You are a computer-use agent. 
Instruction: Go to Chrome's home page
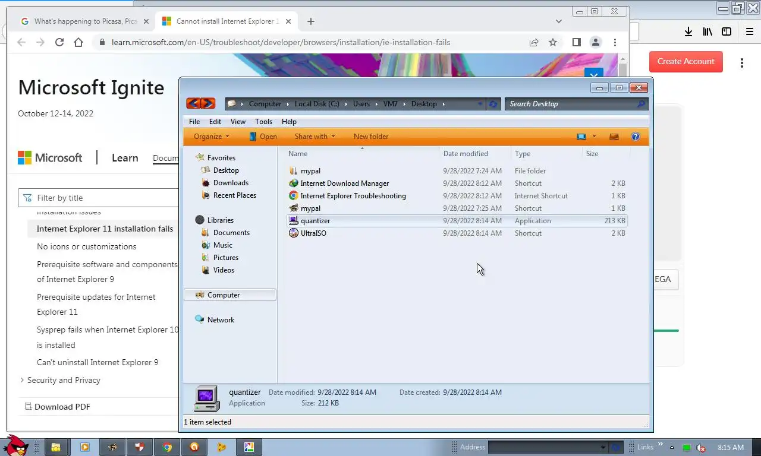78,42
